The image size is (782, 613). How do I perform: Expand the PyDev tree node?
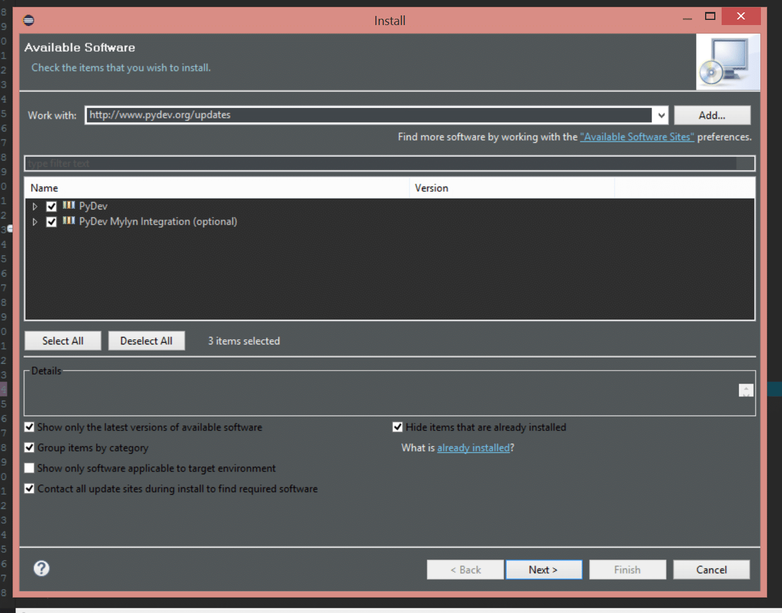coord(35,206)
